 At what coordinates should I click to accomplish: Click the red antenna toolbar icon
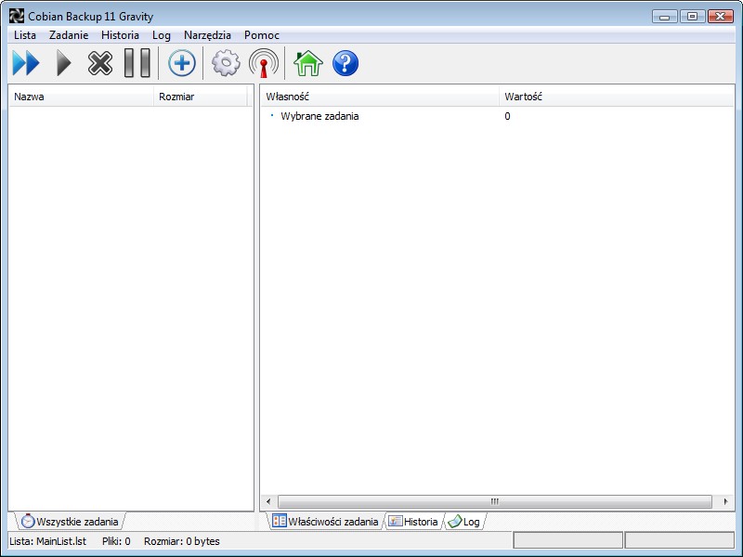[264, 63]
